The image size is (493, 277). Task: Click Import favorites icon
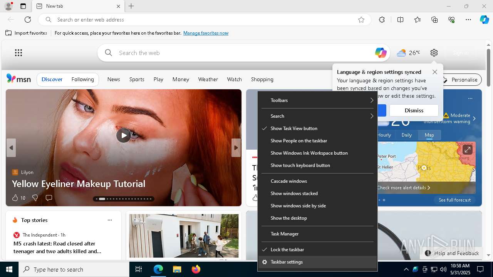8,33
